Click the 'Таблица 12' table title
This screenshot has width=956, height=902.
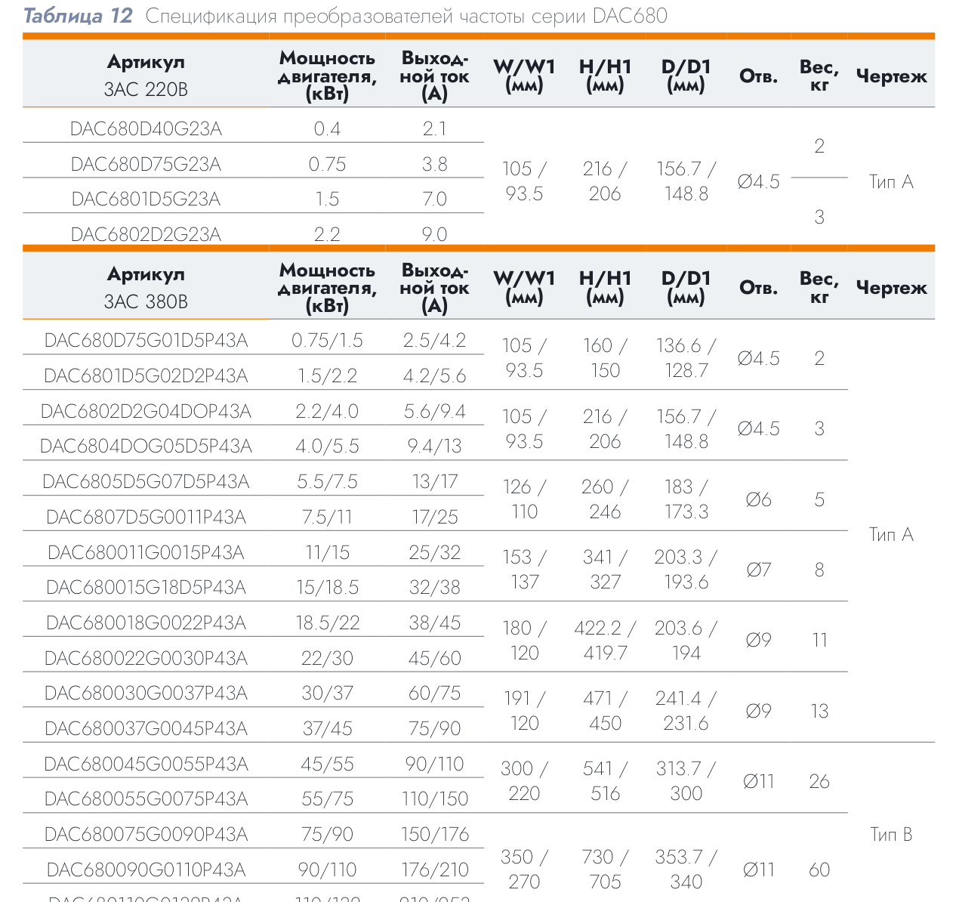coord(79,16)
